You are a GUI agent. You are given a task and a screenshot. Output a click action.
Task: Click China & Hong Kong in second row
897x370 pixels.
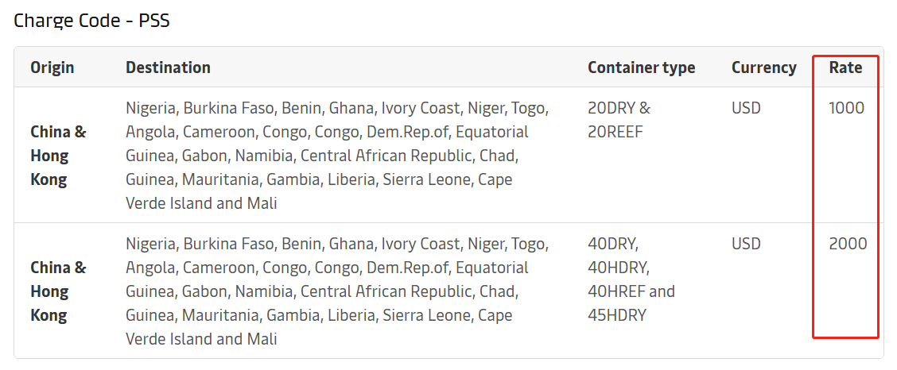point(58,291)
